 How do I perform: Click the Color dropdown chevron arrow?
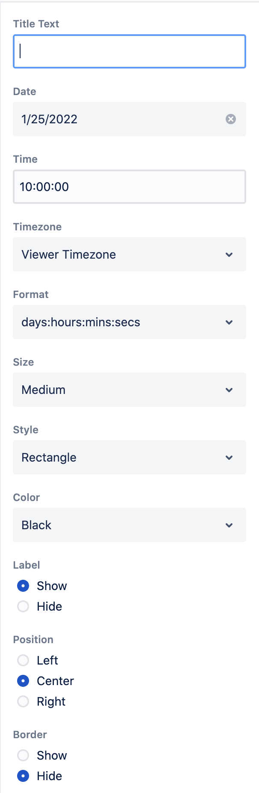(229, 525)
